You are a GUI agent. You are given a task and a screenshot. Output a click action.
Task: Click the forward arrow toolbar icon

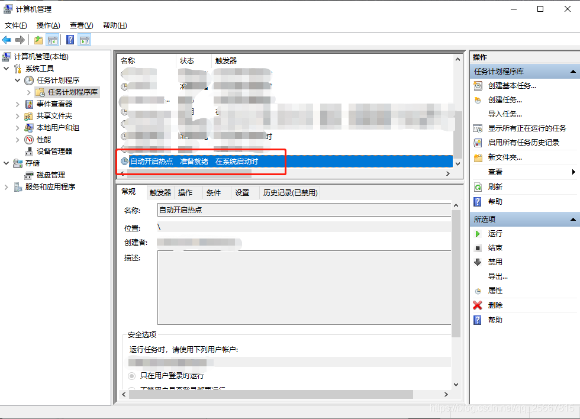20,40
